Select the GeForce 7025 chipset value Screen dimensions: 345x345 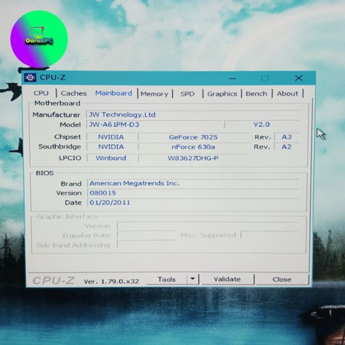tap(193, 137)
